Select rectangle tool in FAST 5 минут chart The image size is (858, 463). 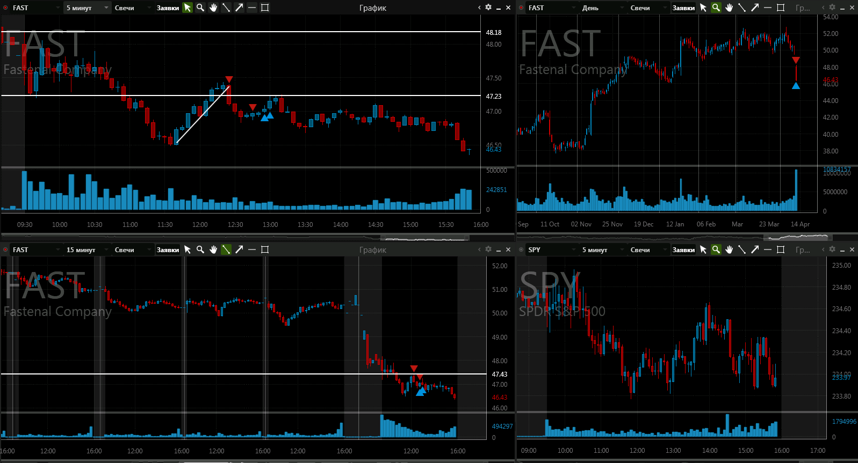pos(265,8)
